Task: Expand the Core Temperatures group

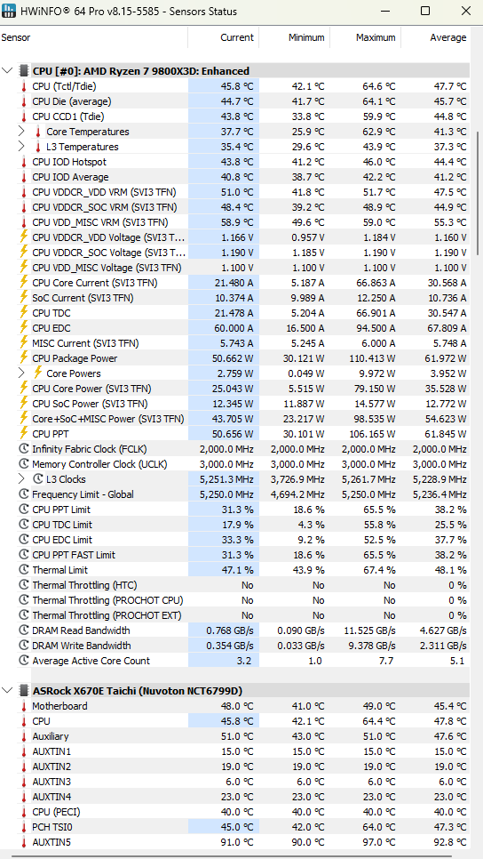Action: (21, 132)
